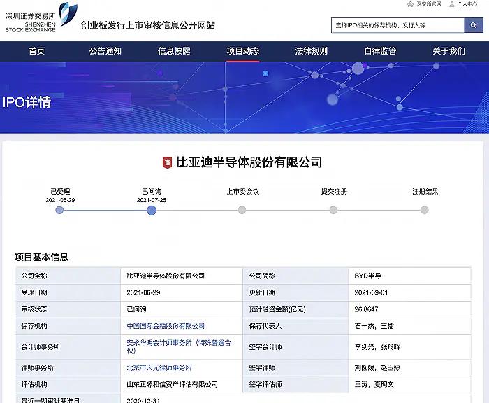Click the 已问询 step date 2021-07-25
489x403 pixels.
tap(152, 200)
